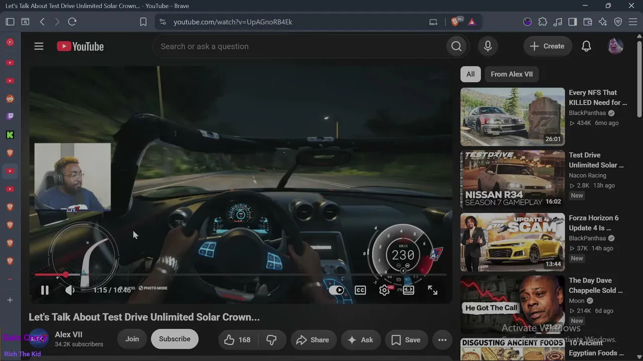Open the "Every NFS That KILLED" video thumbnail

512,117
